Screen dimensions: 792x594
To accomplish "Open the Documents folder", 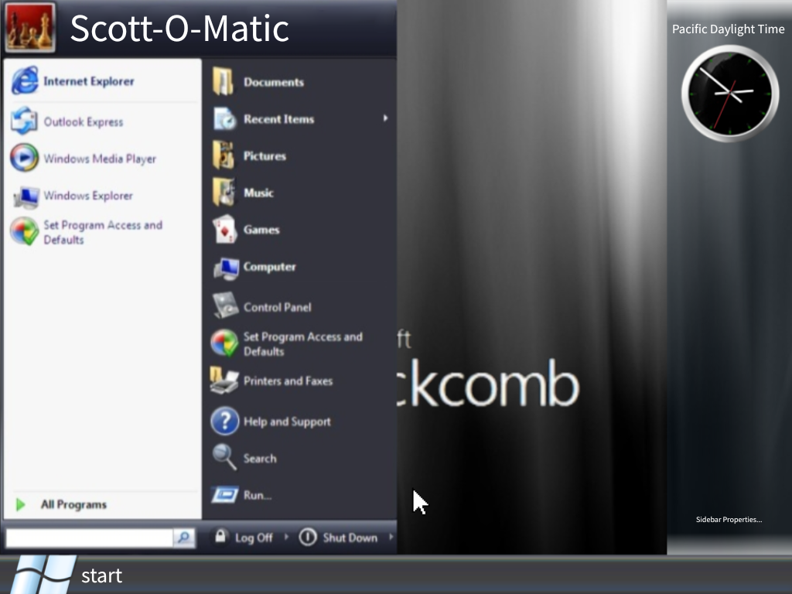I will point(274,81).
